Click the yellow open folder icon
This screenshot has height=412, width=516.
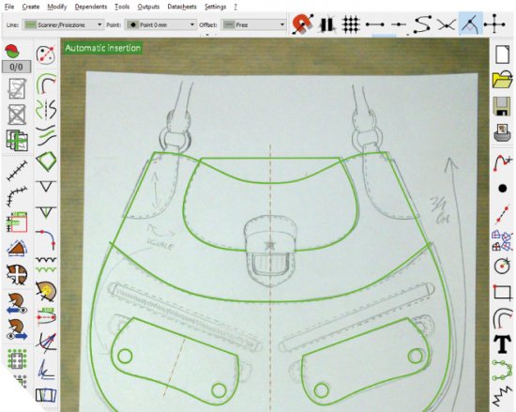pos(503,80)
